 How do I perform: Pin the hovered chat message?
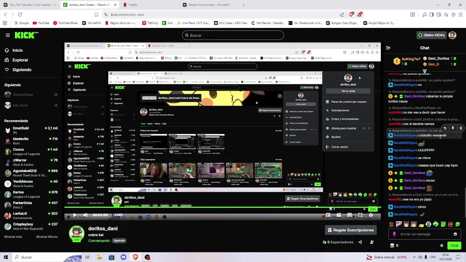[453, 128]
